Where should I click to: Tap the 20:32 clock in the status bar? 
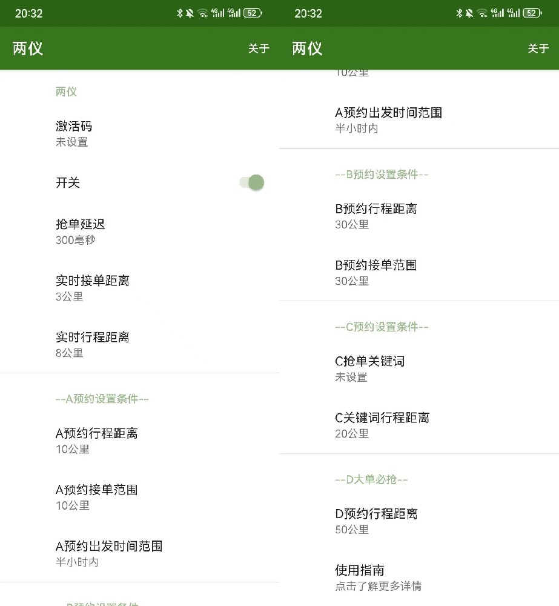coord(28,13)
